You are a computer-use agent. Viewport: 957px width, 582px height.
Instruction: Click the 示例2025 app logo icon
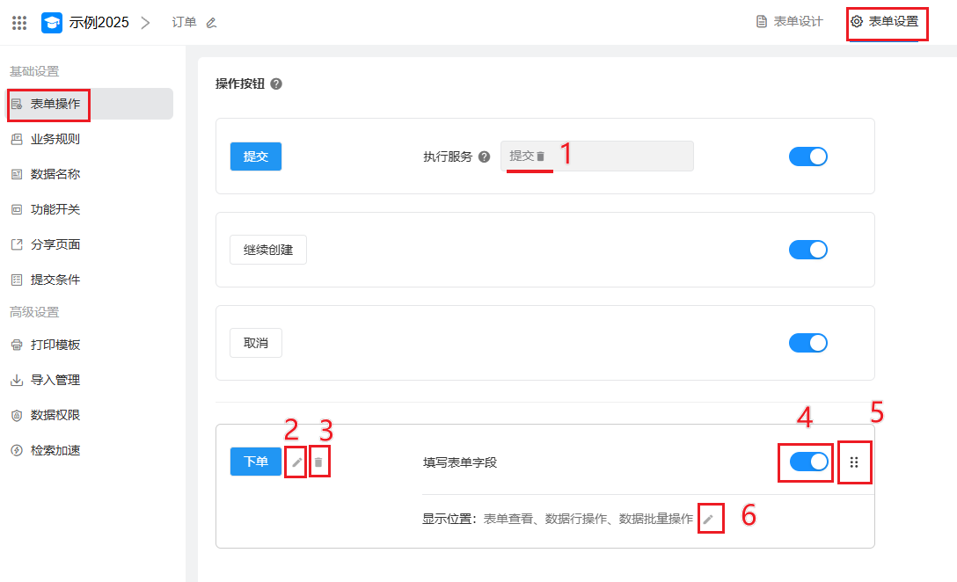coord(52,22)
